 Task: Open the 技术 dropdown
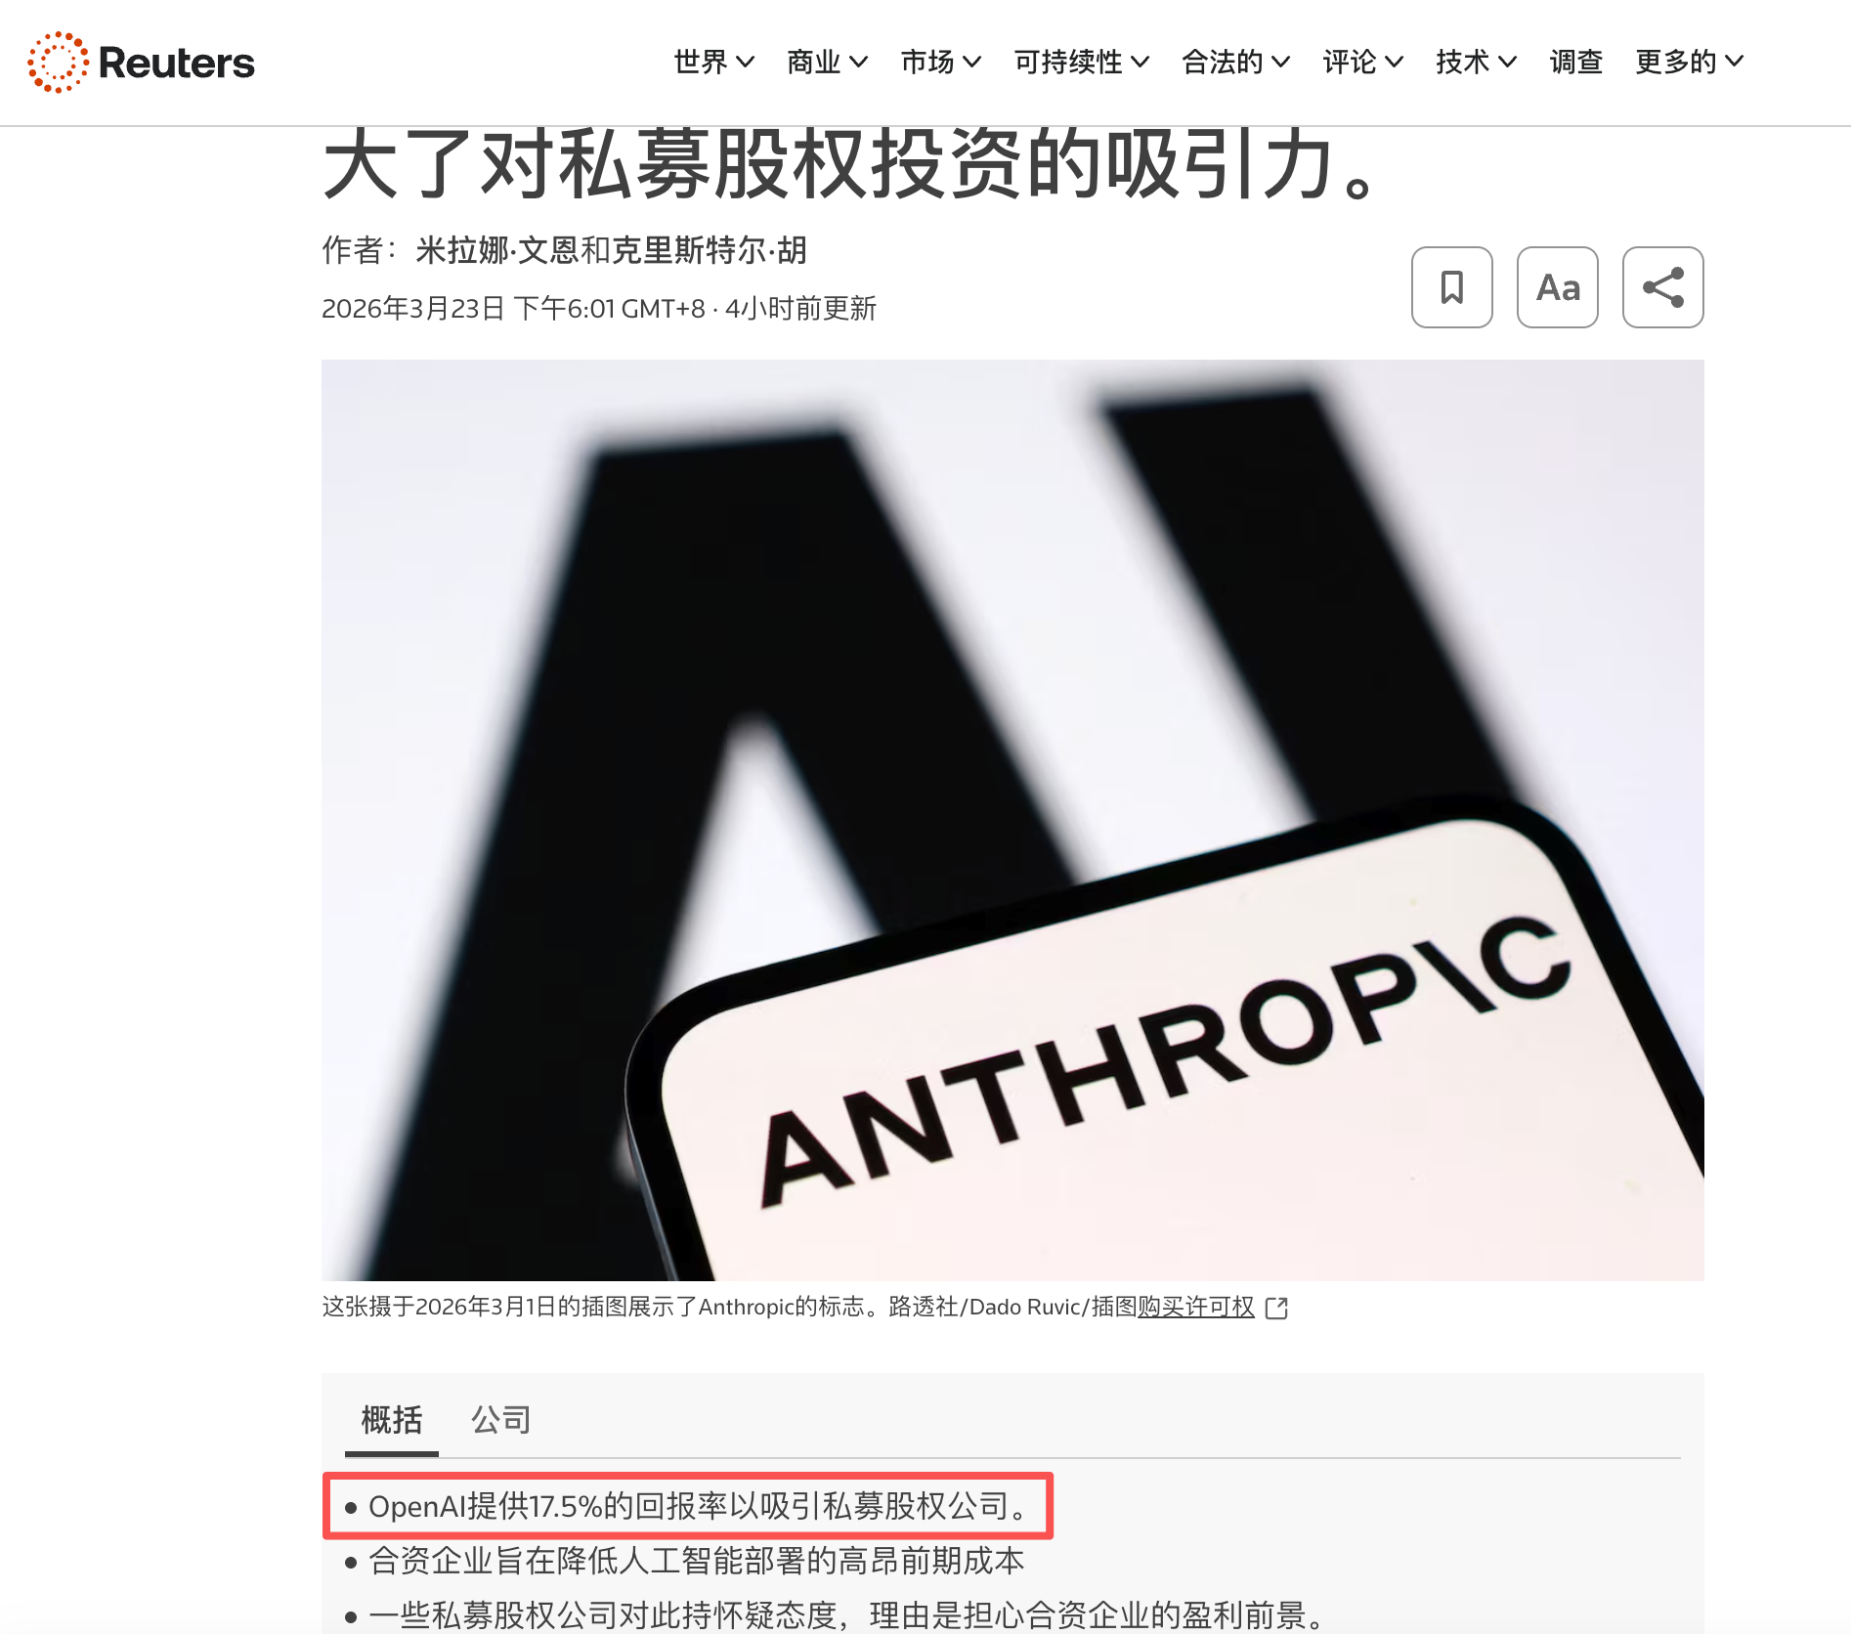point(1476,63)
